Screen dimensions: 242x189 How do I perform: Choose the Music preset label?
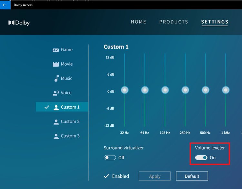pos(66,79)
